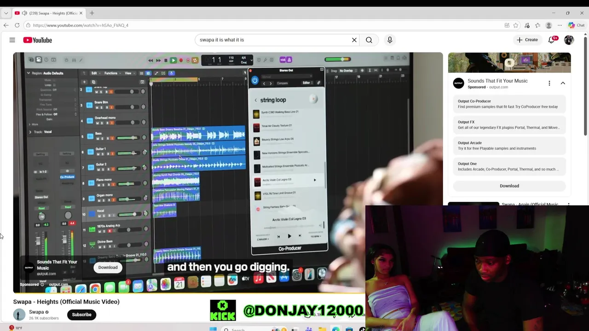The image size is (589, 331).
Task: Open the browser favorites list
Action: point(537,25)
